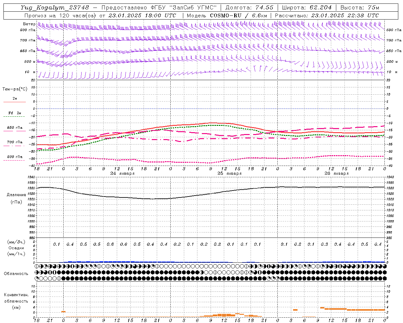Click the 850 гПа temperature legend label
Screen dimensions: 403x323
(15, 128)
